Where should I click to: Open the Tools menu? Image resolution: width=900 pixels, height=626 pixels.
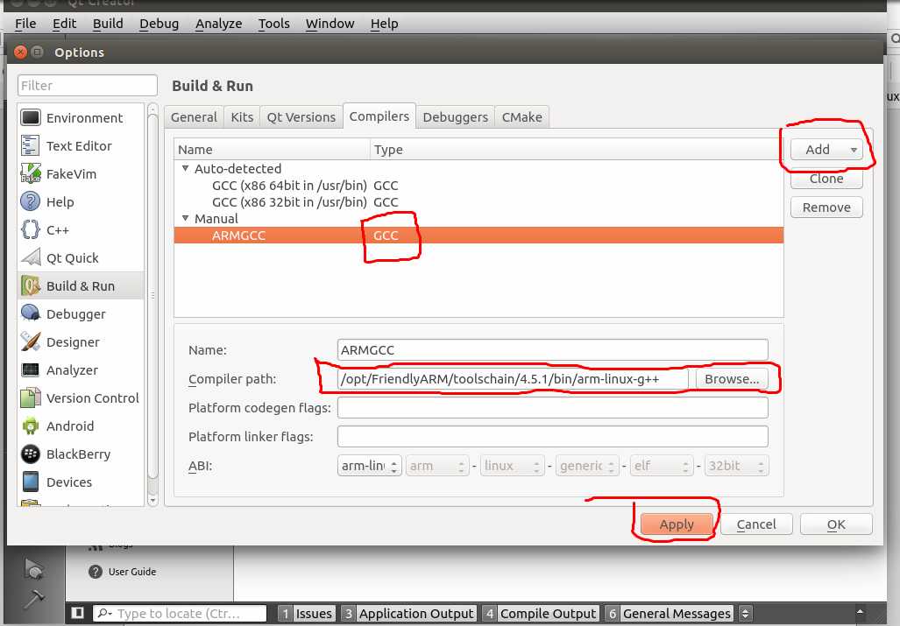(273, 24)
